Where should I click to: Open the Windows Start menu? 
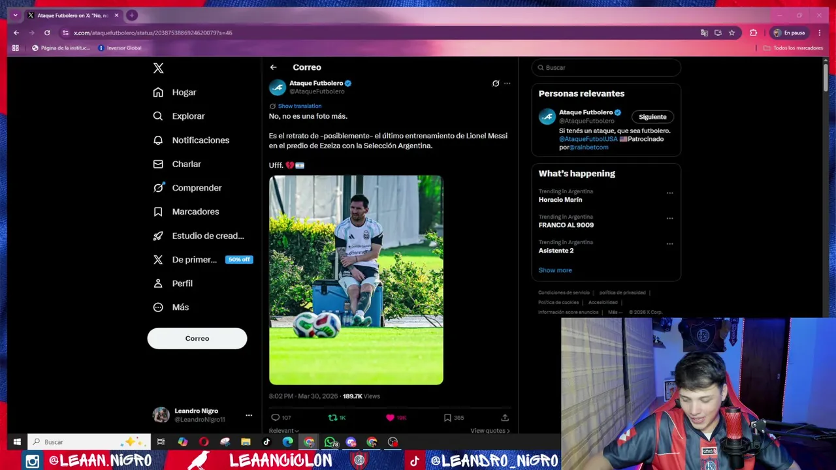[x=17, y=442]
